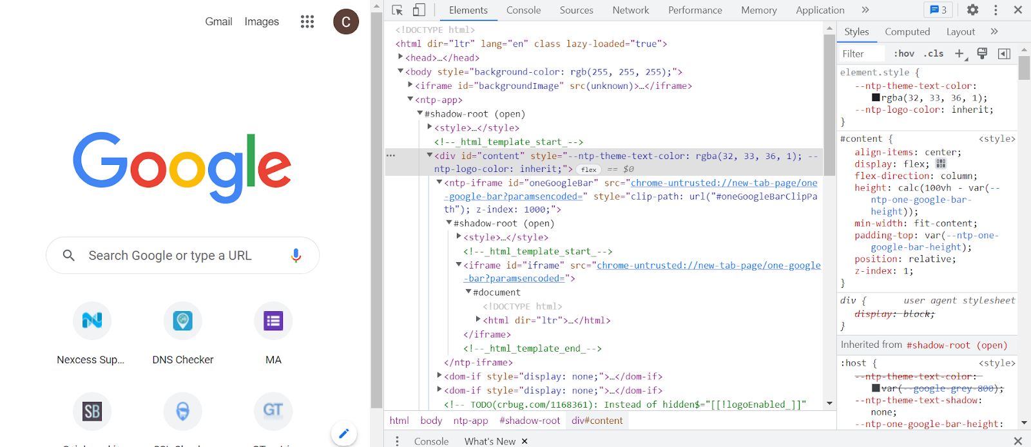Collapse the div id content node
The width and height of the screenshot is (1031, 447).
pos(430,155)
